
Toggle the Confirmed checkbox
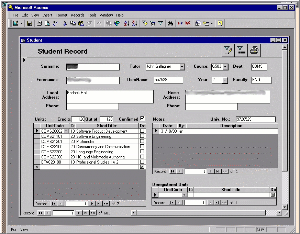(x=143, y=119)
